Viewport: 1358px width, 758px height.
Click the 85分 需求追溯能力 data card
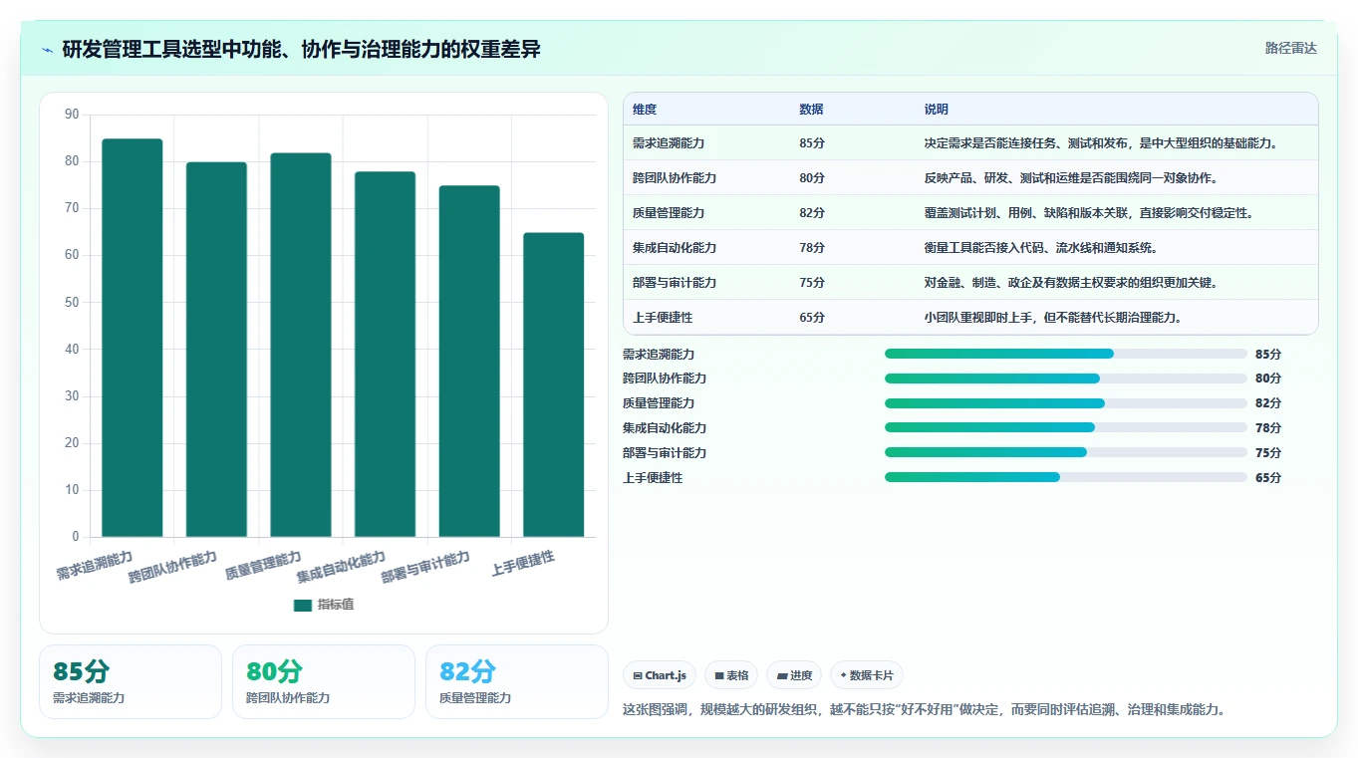pos(131,681)
